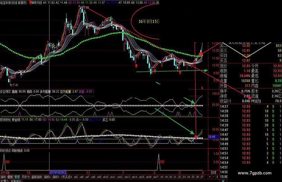Screen dimensions: 282x182
Task: Click the 14:27 trade tick row
Action: click(251, 107)
